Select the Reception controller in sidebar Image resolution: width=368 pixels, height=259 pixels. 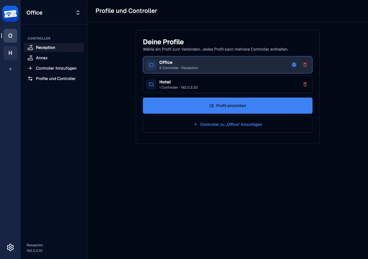click(x=54, y=47)
